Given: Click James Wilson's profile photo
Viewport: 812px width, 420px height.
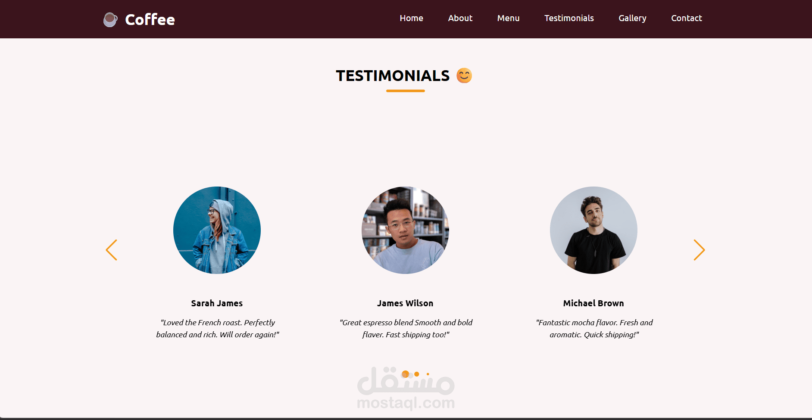Looking at the screenshot, I should coord(405,230).
